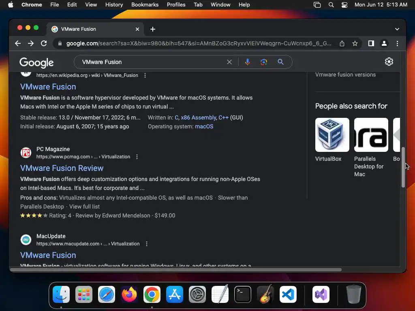415x311 pixels.
Task: Start voice search with microphone icon
Action: click(248, 62)
